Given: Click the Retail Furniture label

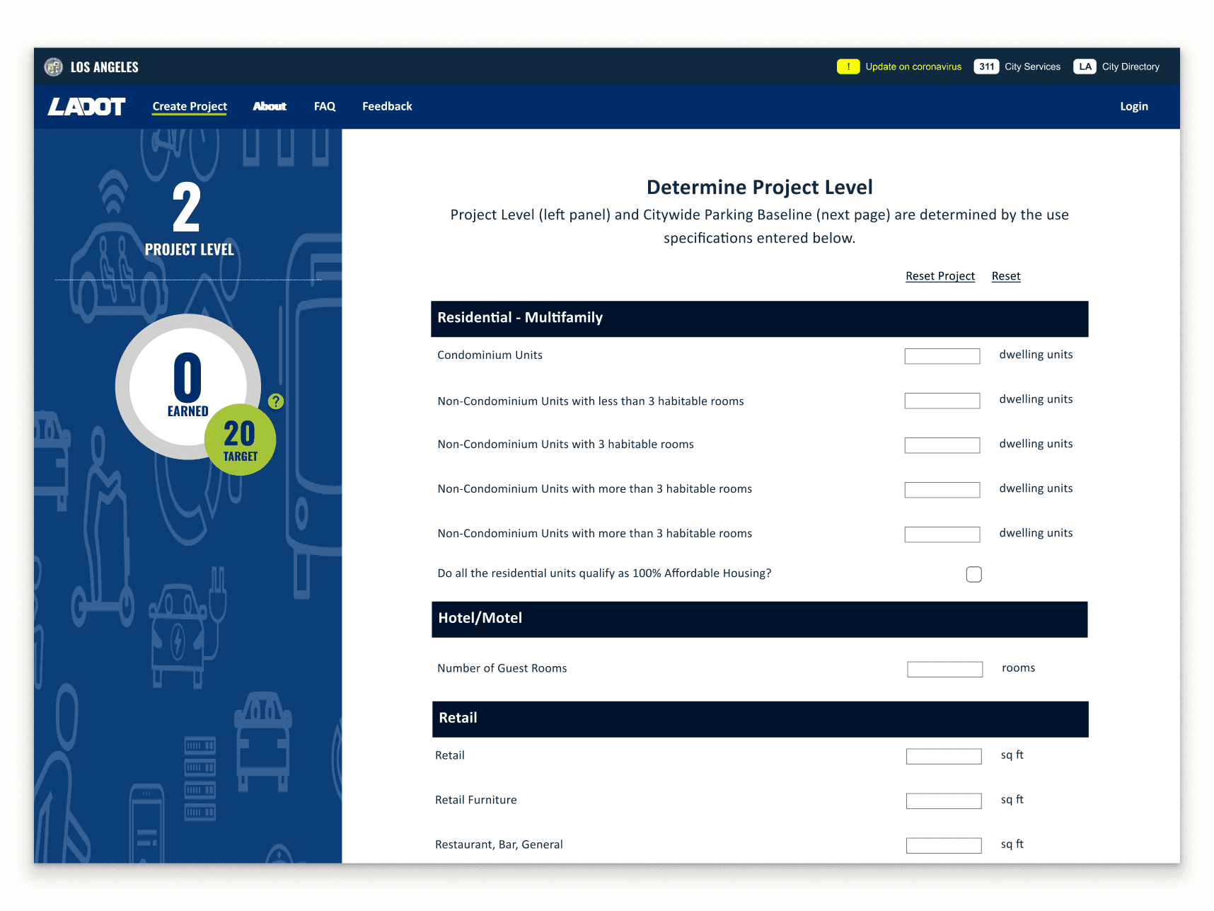Looking at the screenshot, I should pyautogui.click(x=475, y=800).
